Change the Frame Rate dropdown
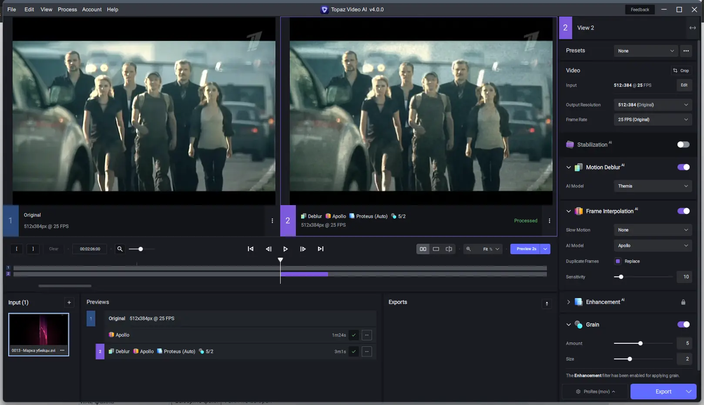This screenshot has width=704, height=405. pos(653,120)
